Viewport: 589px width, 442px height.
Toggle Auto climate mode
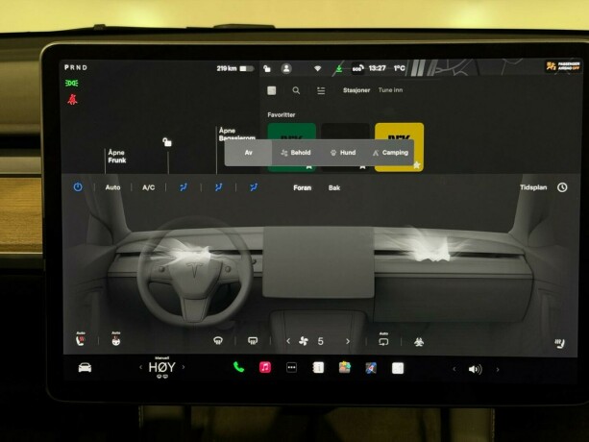112,187
